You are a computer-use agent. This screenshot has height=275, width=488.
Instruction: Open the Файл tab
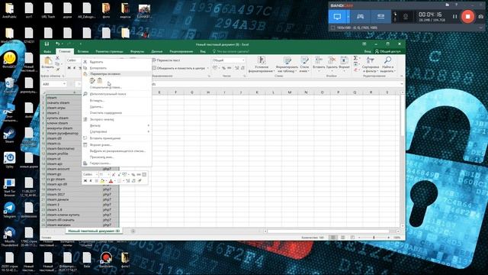click(47, 51)
